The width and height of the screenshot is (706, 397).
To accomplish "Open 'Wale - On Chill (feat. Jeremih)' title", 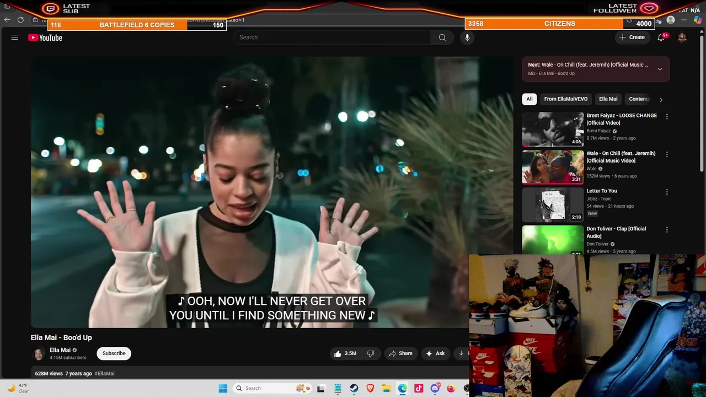I will pyautogui.click(x=621, y=157).
